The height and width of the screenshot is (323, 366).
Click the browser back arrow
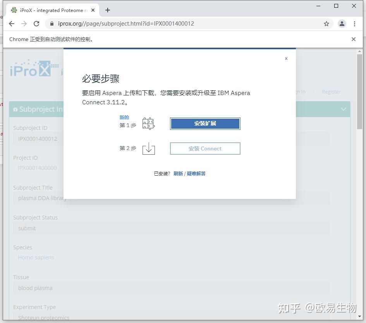[12, 24]
